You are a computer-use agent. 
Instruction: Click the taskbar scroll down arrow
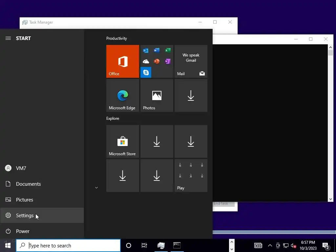coord(232,249)
